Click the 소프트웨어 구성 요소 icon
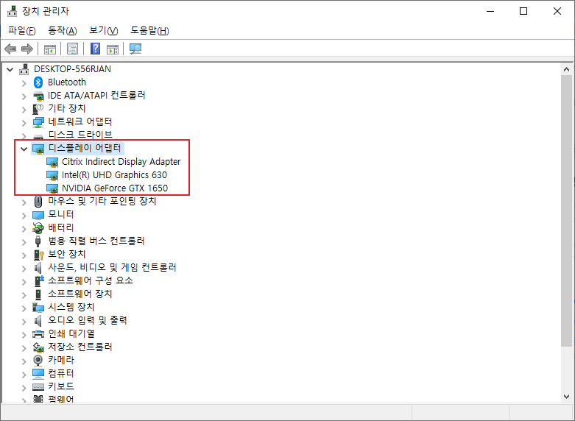Image resolution: width=575 pixels, height=421 pixels. [38, 281]
